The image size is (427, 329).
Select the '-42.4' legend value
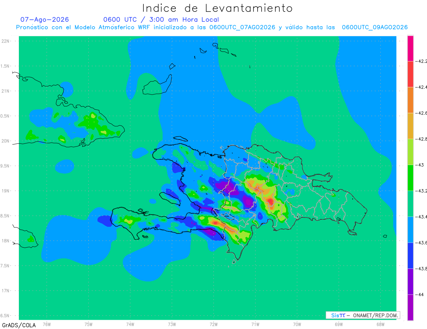coord(421,87)
